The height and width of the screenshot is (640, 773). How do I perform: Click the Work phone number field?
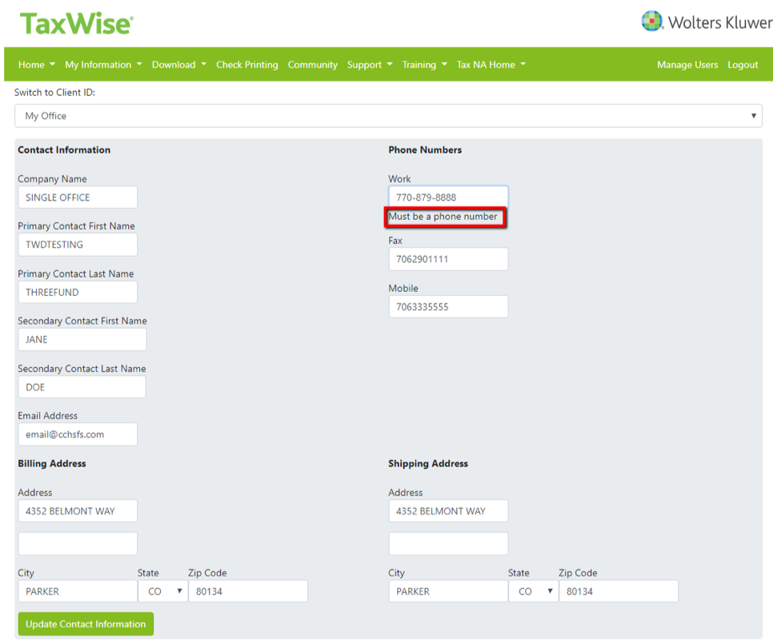click(x=447, y=196)
